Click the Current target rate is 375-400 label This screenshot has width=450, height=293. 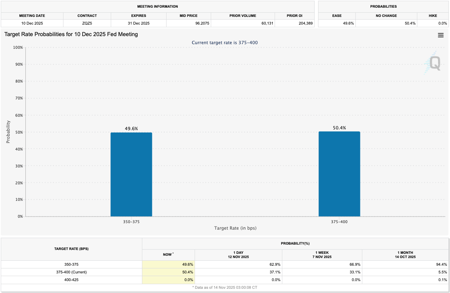[225, 43]
